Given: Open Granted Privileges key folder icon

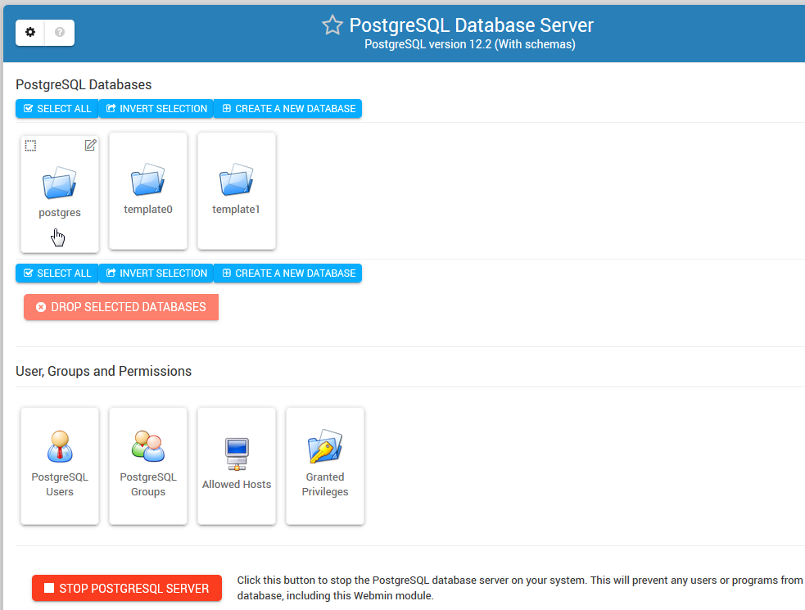Looking at the screenshot, I should (325, 446).
